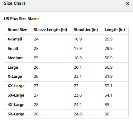Select the Small size row label
Screen dimensions: 133x122
(x=13, y=49)
